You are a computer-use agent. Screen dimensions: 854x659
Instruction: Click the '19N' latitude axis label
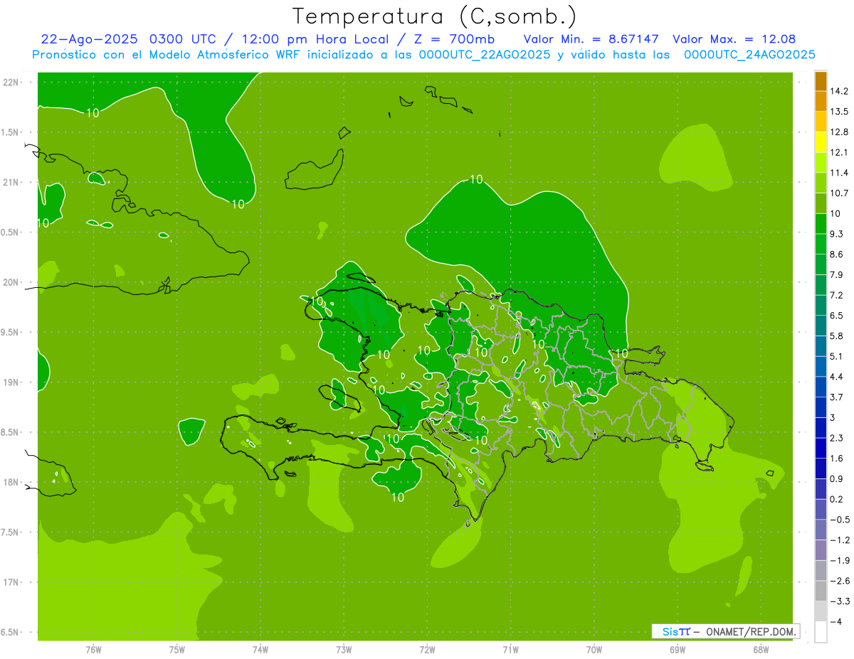pyautogui.click(x=10, y=382)
